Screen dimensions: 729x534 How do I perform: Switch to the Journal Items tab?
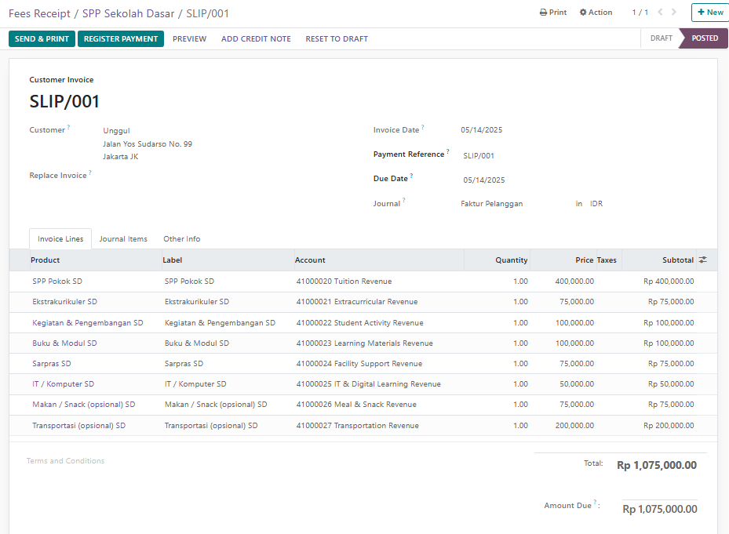click(x=123, y=239)
